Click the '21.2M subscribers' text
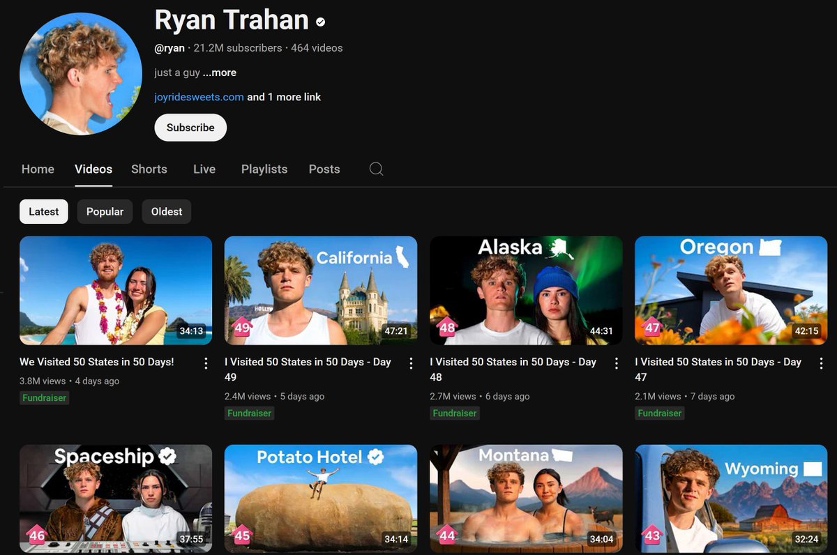 click(x=238, y=48)
